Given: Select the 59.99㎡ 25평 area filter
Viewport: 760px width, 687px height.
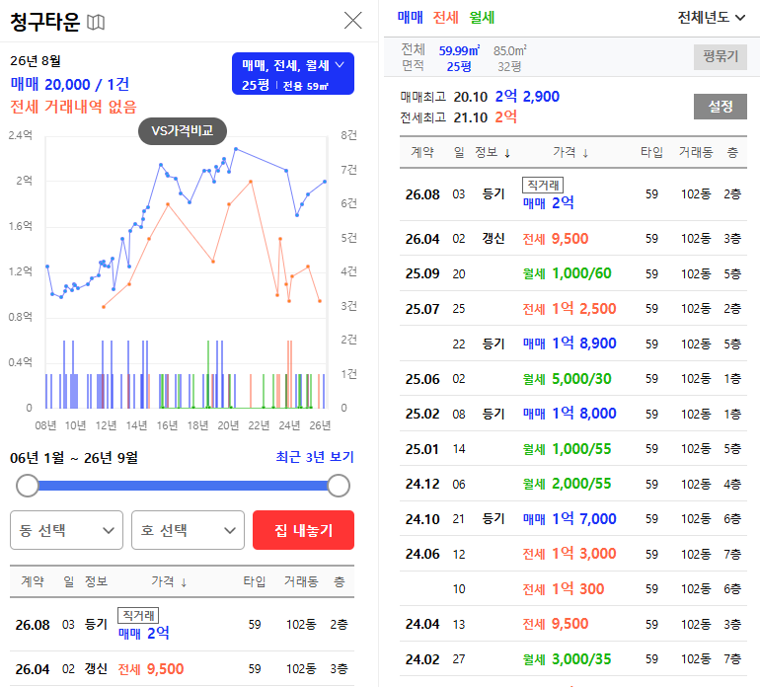Looking at the screenshot, I should pyautogui.click(x=459, y=58).
